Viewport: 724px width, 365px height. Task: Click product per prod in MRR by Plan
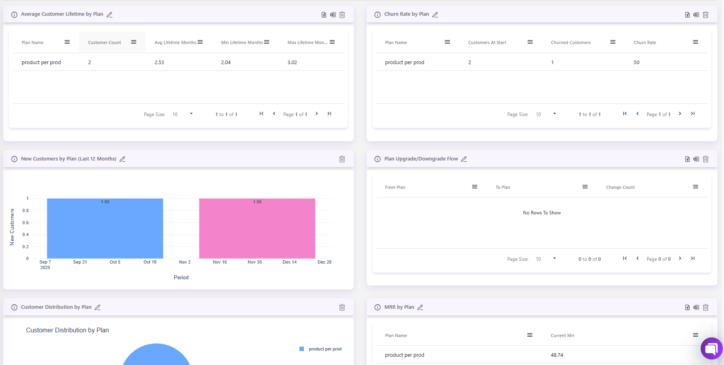coord(405,355)
